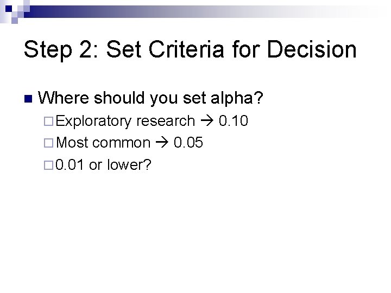391x293 pixels.
Task: Click the value "0.05"
Action: [189, 142]
